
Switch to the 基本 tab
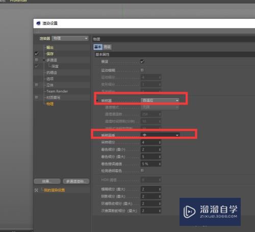(x=98, y=47)
